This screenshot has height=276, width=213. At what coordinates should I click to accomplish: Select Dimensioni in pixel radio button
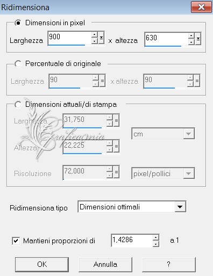(18, 23)
